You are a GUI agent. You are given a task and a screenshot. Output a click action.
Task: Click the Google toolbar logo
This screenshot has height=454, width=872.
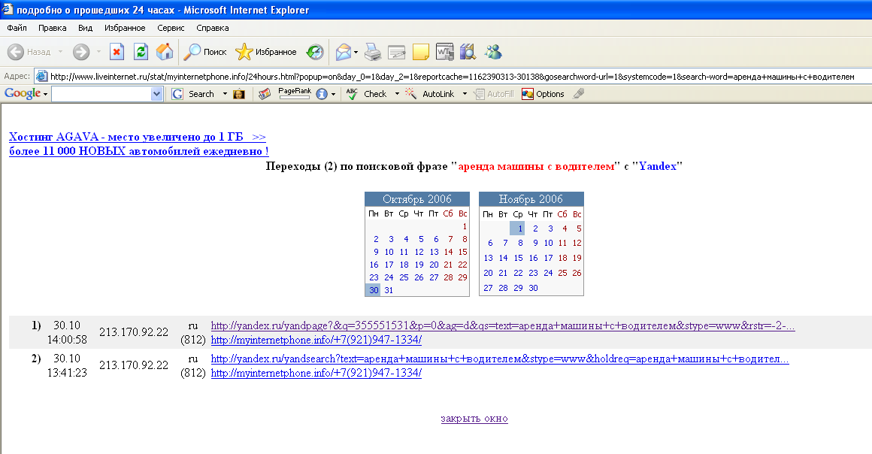click(23, 93)
